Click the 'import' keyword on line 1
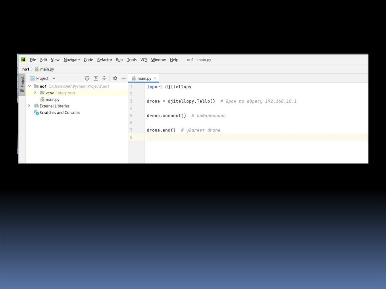 (x=155, y=87)
